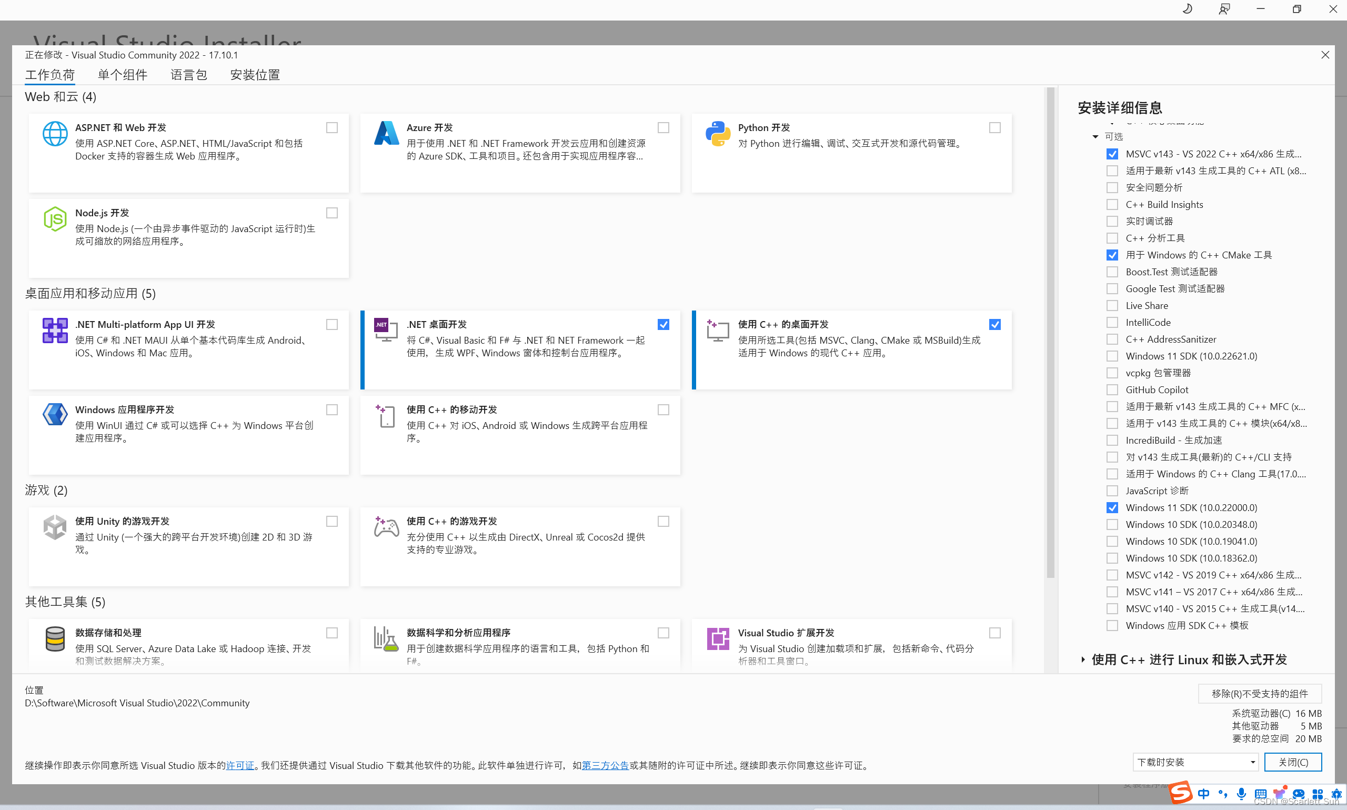The image size is (1347, 810).
Task: Click the data storage database icon
Action: pyautogui.click(x=55, y=638)
